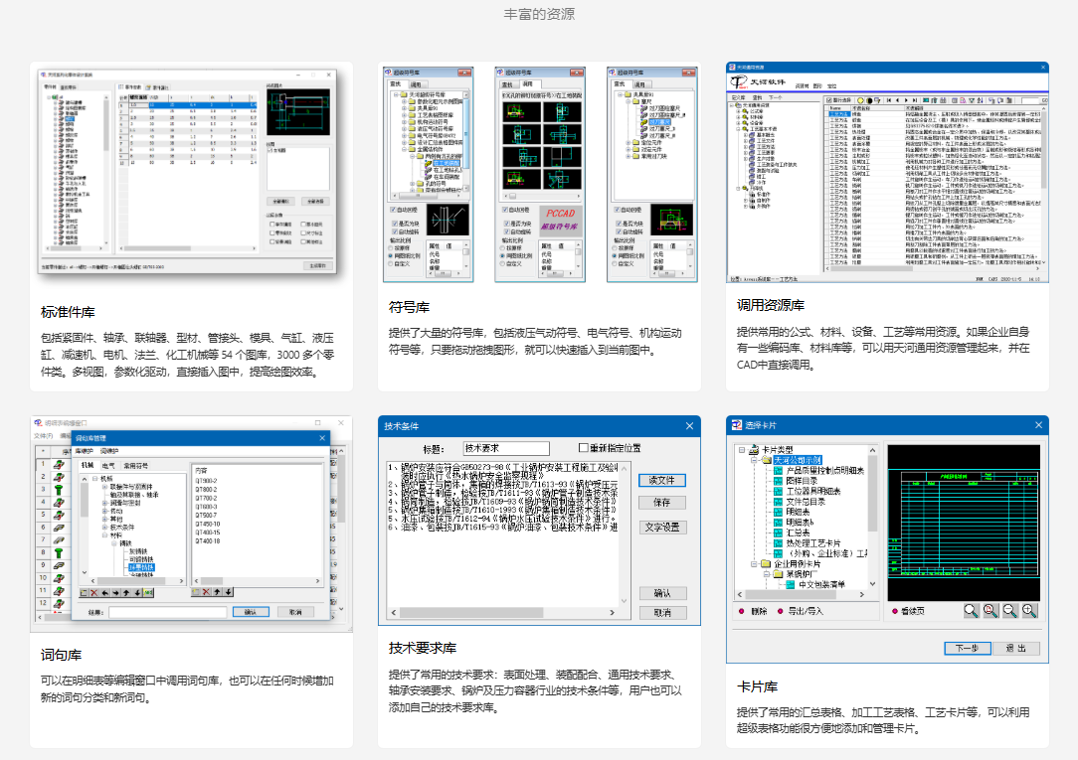Expand 润滑与密封 in 词句库 tree
1078x760 pixels.
click(104, 503)
